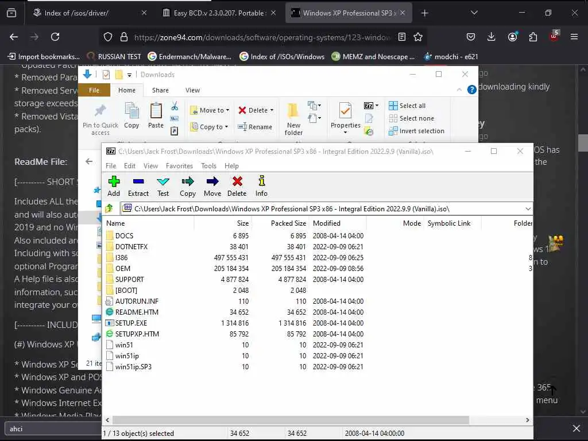Run Test on the archive in 7-Zip
The height and width of the screenshot is (441, 588).
click(x=163, y=186)
